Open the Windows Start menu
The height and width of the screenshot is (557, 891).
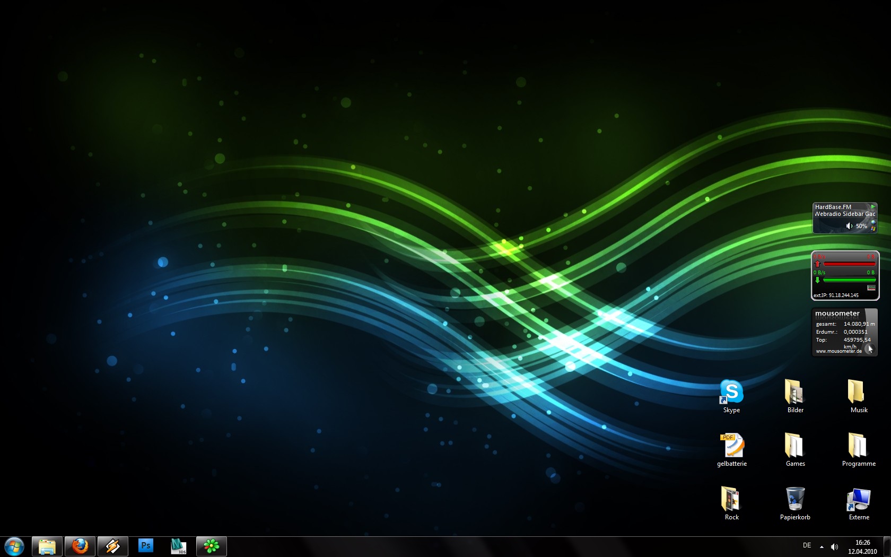coord(14,546)
